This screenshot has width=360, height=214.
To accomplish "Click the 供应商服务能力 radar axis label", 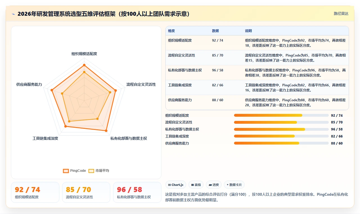I will point(29,84).
